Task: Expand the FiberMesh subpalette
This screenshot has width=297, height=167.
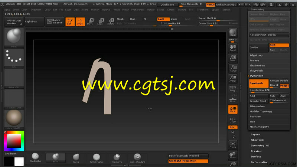Action: [257, 140]
